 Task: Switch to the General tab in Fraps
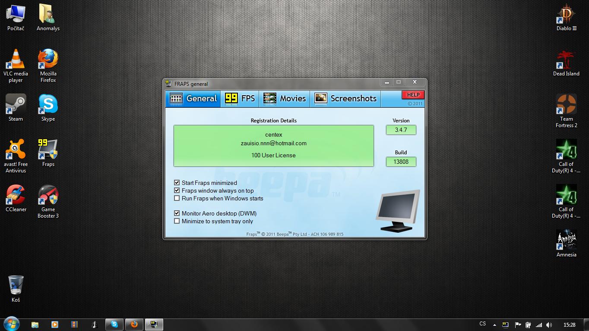tap(193, 99)
